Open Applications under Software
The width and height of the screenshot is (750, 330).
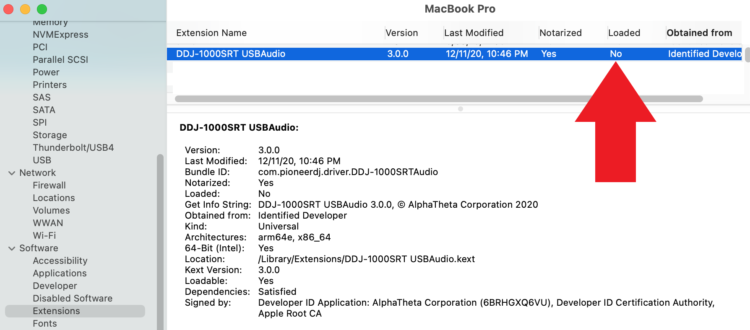coord(60,273)
